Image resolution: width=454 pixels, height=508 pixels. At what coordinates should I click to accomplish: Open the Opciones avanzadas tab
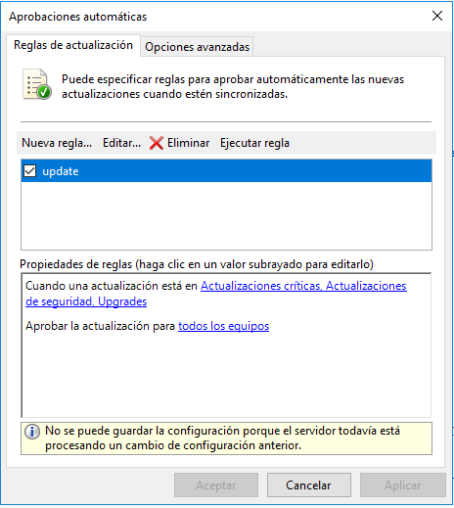197,47
